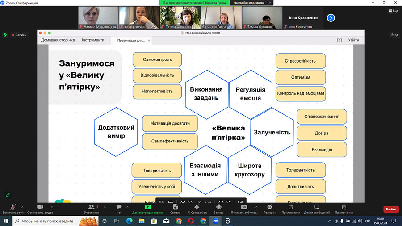The width and height of the screenshot is (402, 226).
Task: Launch Opera browser from taskbar
Action: 191,221
